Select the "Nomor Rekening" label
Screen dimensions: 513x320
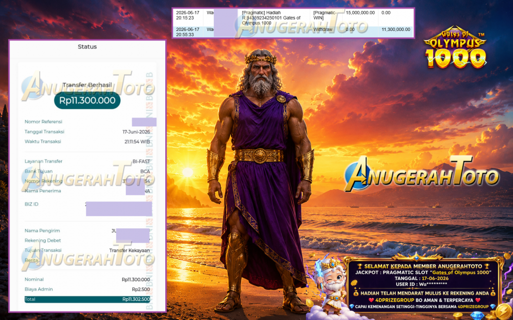tap(44, 181)
